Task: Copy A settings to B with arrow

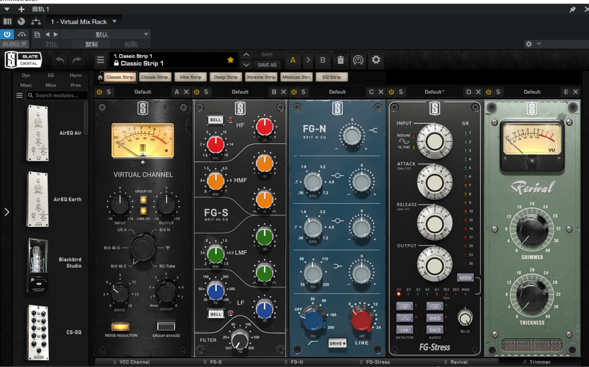Action: coord(308,60)
